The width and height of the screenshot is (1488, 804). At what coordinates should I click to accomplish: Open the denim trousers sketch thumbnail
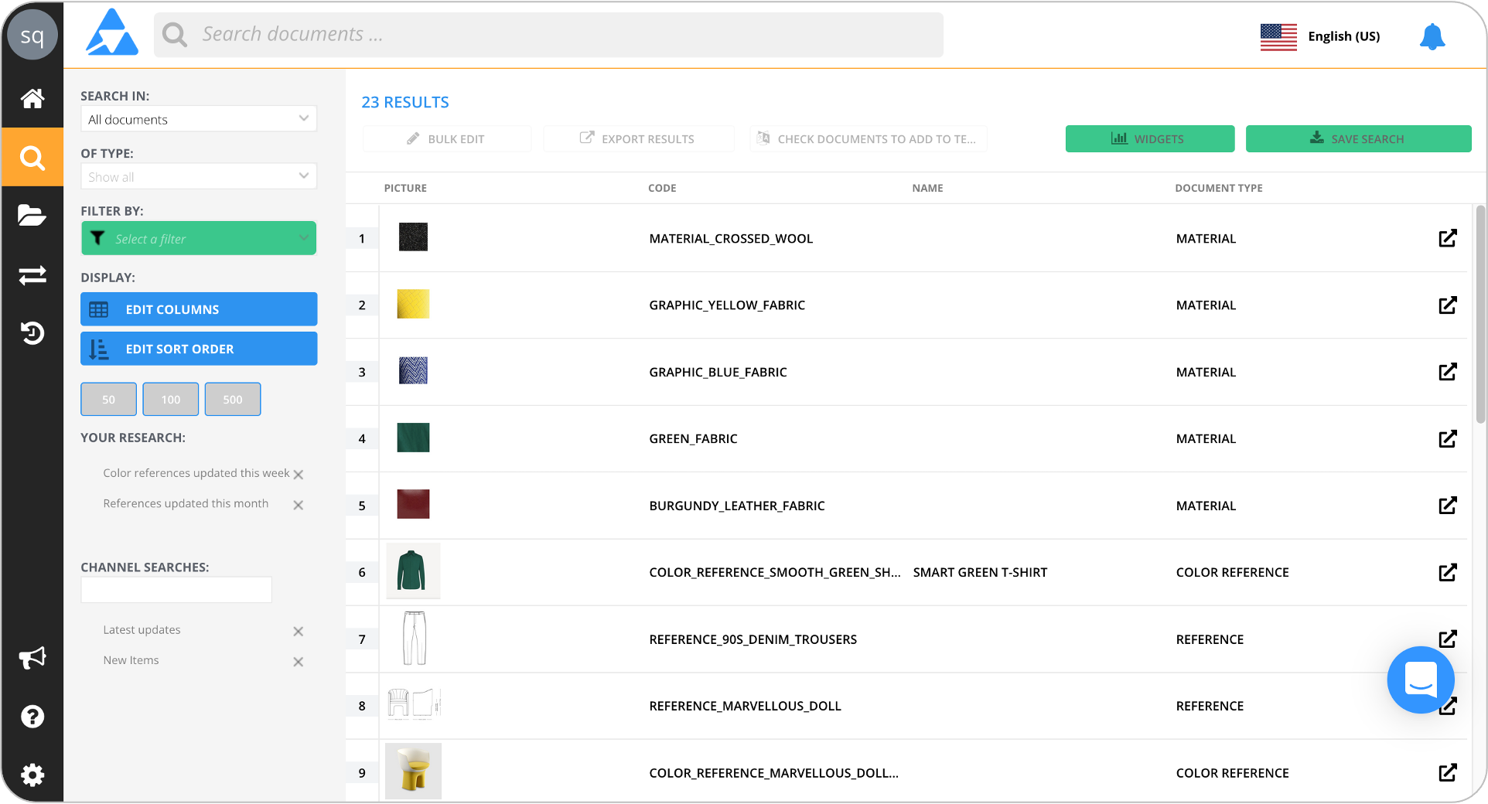coord(415,639)
